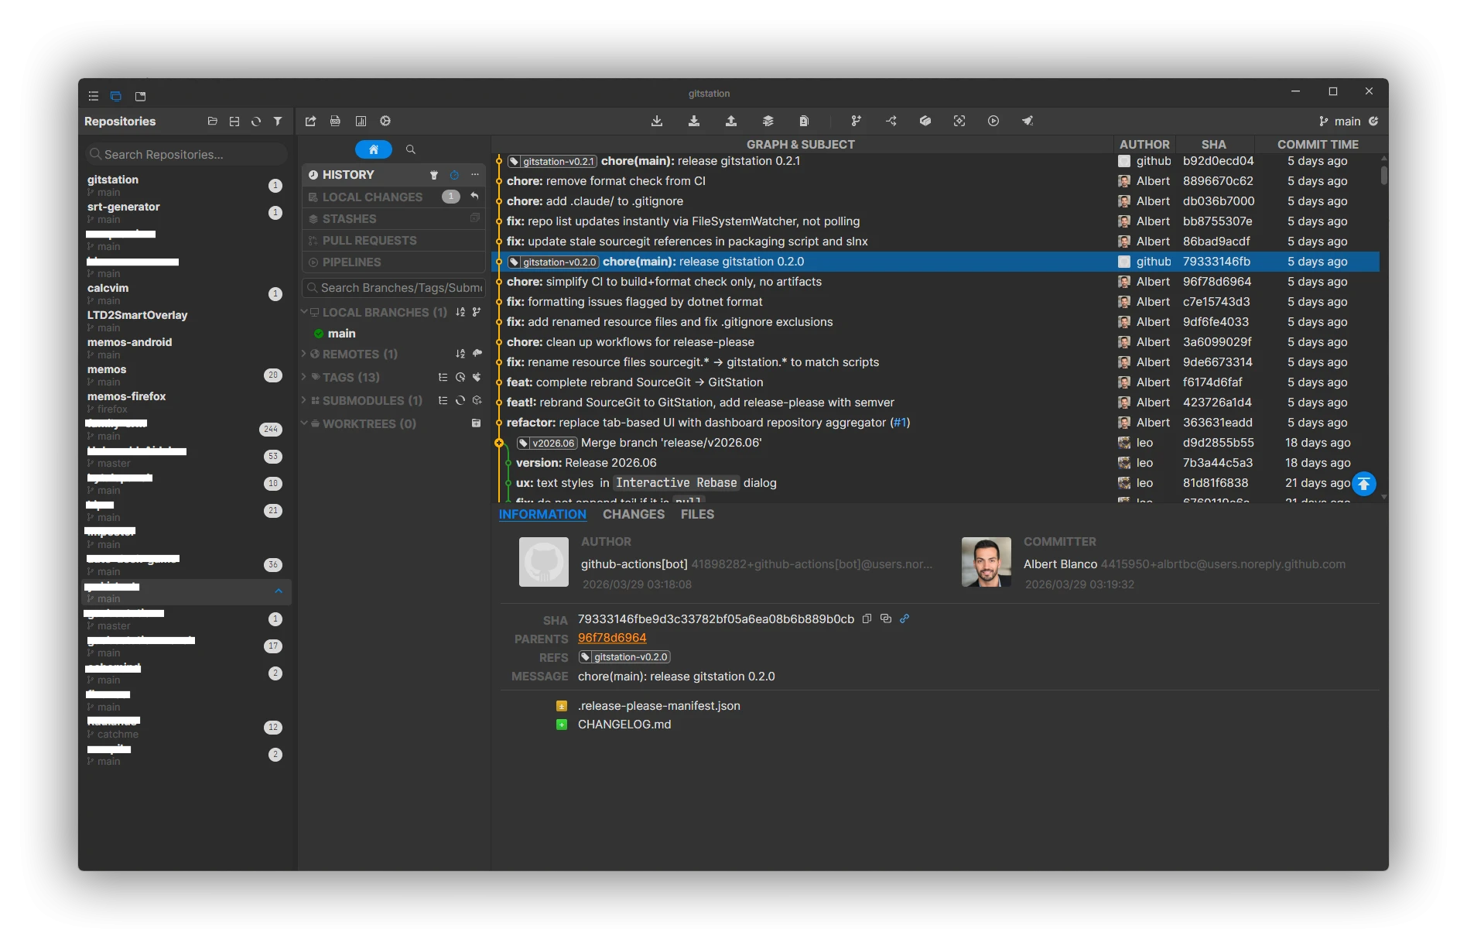Click the Stash layers icon in toolbar

point(768,121)
